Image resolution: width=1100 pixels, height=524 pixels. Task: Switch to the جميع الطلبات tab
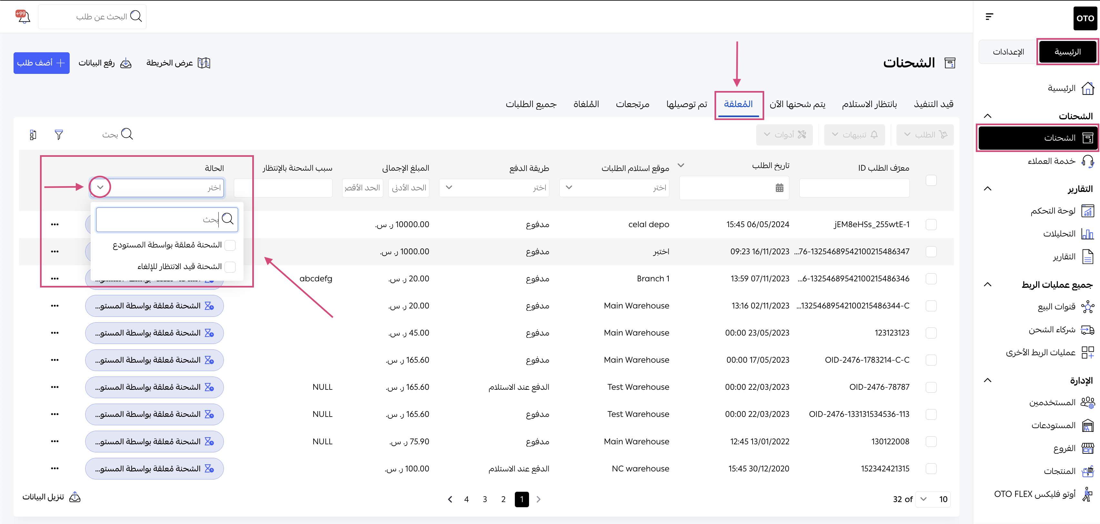531,104
